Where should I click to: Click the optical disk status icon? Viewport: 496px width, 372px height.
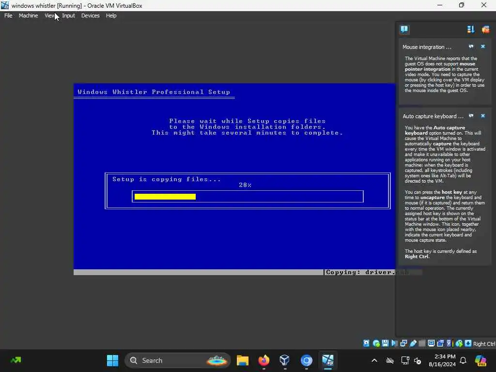coord(376,343)
